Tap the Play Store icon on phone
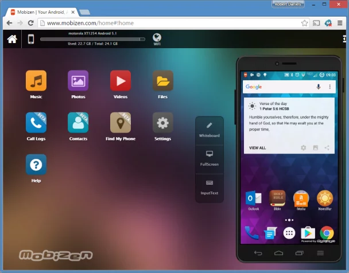 click(x=308, y=233)
